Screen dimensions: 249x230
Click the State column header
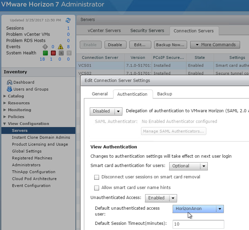(200, 57)
